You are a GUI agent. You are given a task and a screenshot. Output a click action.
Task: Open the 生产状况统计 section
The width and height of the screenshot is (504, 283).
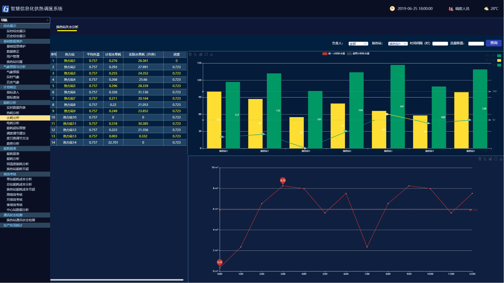click(x=25, y=225)
